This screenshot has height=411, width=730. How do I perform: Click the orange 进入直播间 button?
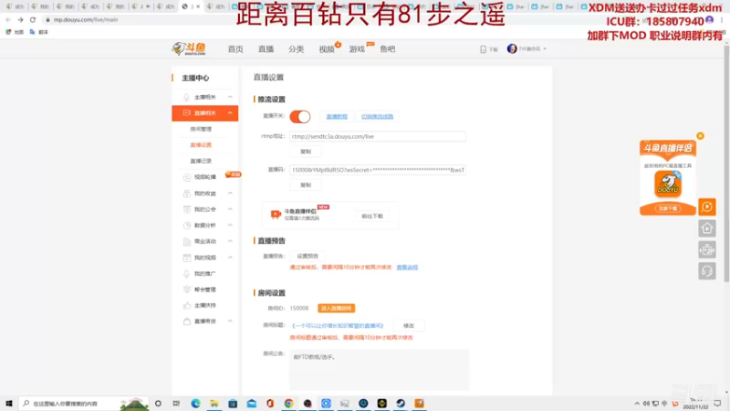pos(336,308)
